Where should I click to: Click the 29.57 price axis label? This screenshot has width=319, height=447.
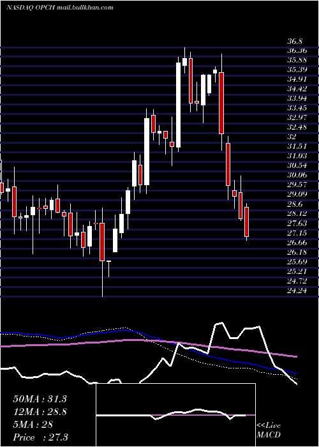[x=297, y=185]
